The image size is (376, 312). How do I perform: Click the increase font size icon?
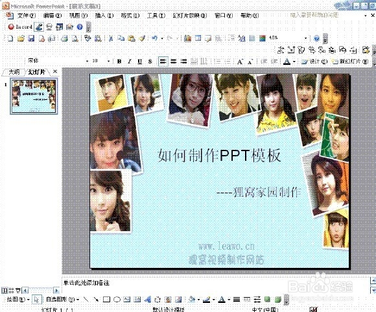tap(240, 62)
